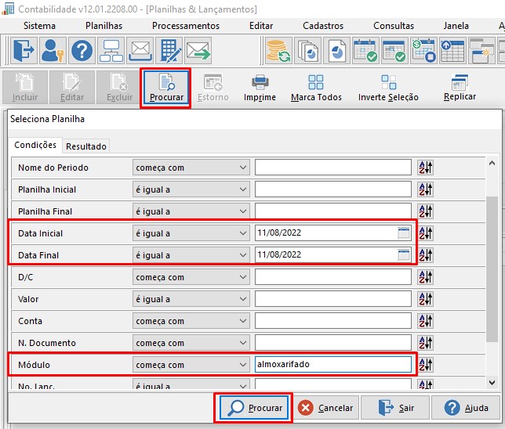Click the Procurar toolbar button
The width and height of the screenshot is (505, 429).
(166, 88)
